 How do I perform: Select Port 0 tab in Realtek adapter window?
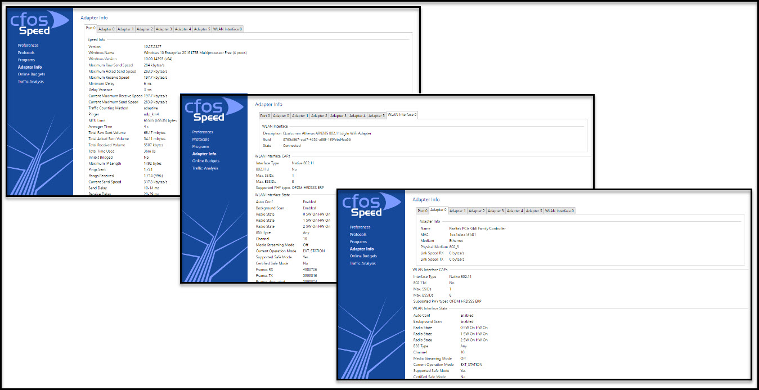pos(423,210)
